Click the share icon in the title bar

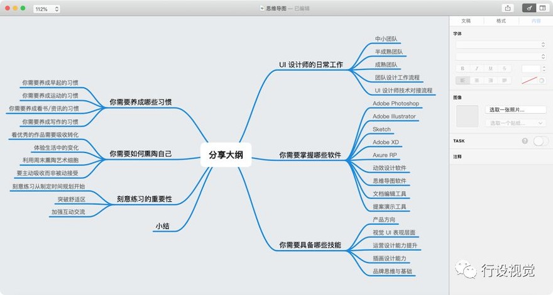508,8
